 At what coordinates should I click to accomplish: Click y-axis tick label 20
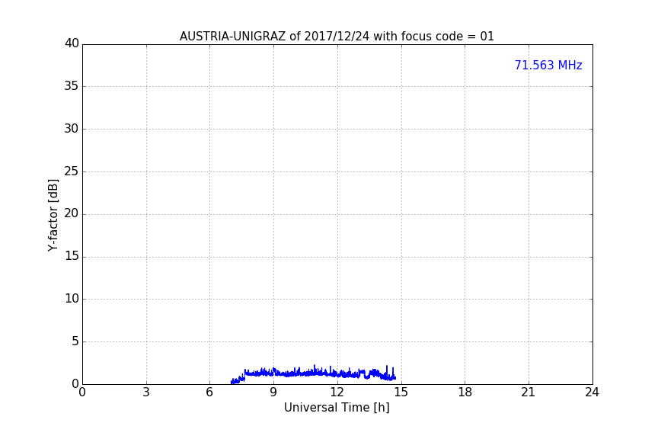click(72, 213)
